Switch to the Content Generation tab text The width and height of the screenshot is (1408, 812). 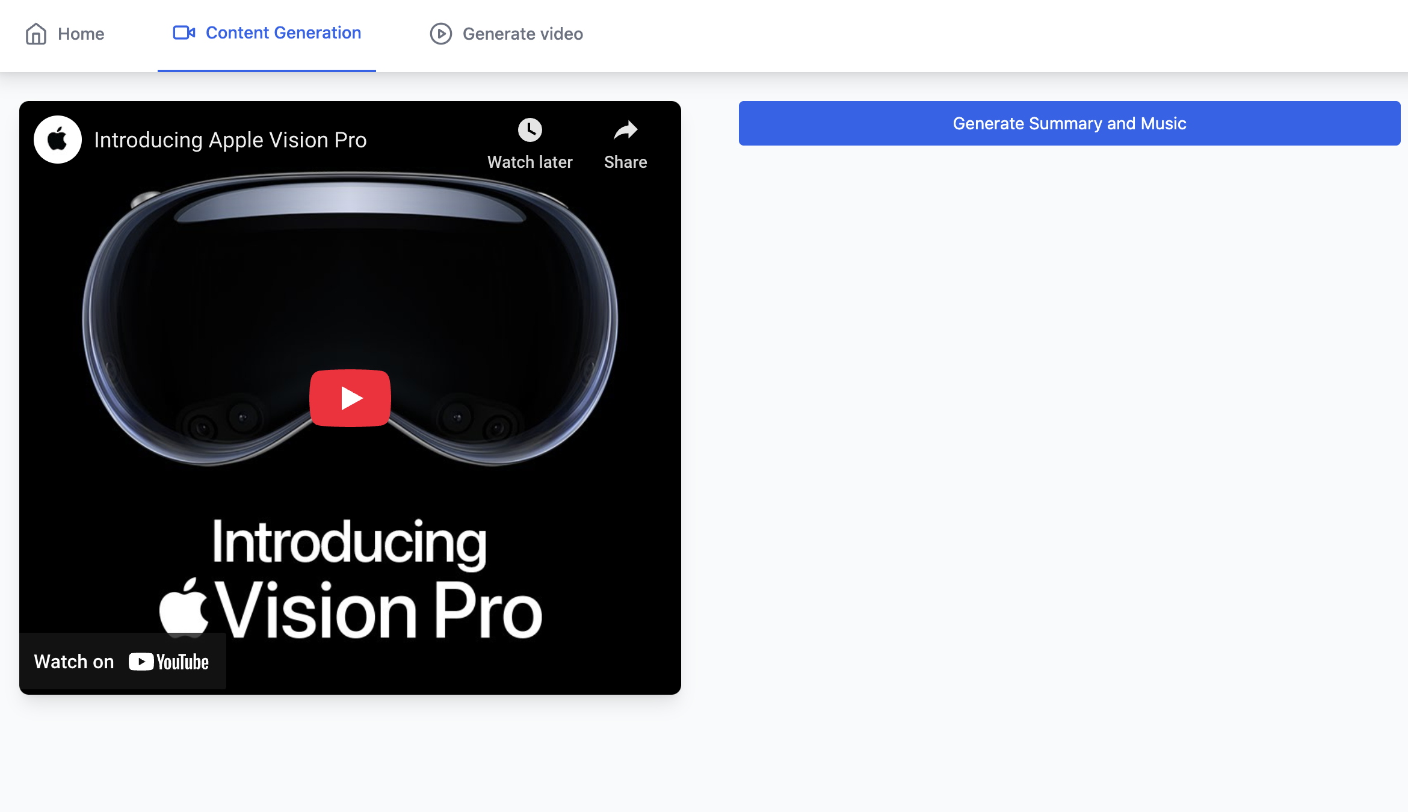coord(283,32)
